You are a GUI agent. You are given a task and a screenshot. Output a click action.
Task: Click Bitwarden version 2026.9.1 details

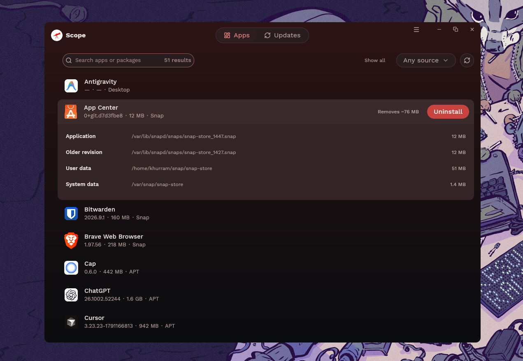click(117, 218)
